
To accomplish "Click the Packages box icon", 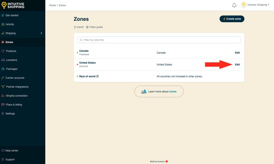I will [3, 69].
